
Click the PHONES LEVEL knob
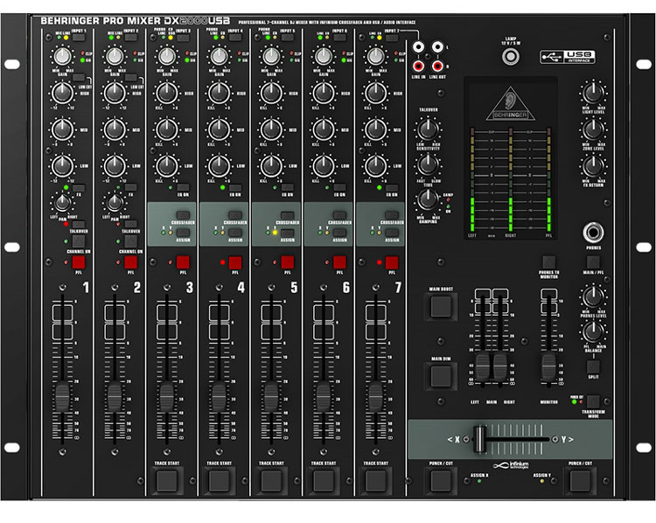click(593, 296)
